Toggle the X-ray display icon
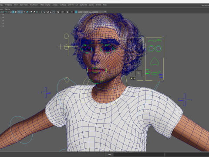209x157 pixels. click(x=48, y=12)
